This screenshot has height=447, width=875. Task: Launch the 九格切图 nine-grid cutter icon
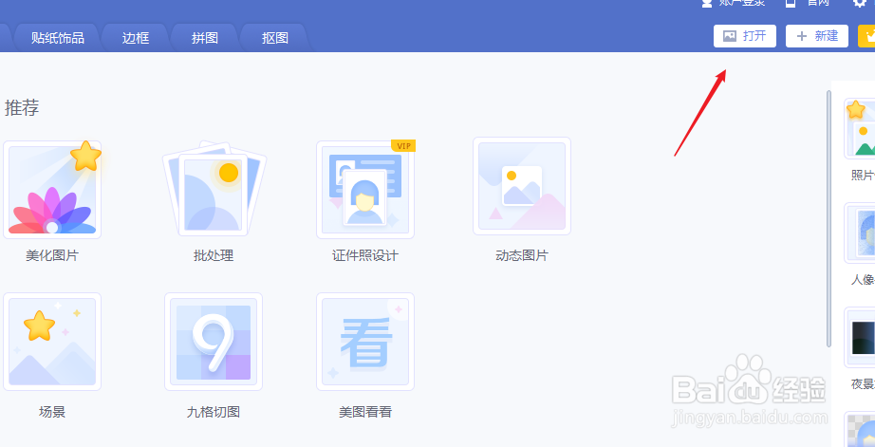click(x=214, y=342)
